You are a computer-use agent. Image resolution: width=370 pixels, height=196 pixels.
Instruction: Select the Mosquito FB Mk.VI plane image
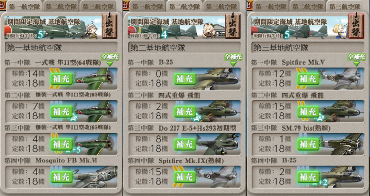(x=94, y=177)
